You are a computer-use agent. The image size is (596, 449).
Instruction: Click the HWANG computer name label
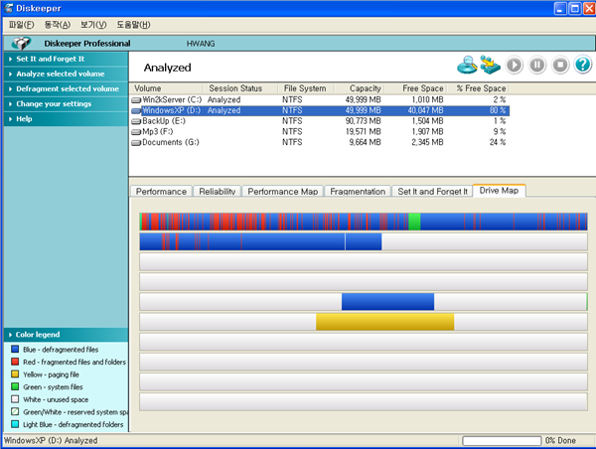click(x=201, y=44)
